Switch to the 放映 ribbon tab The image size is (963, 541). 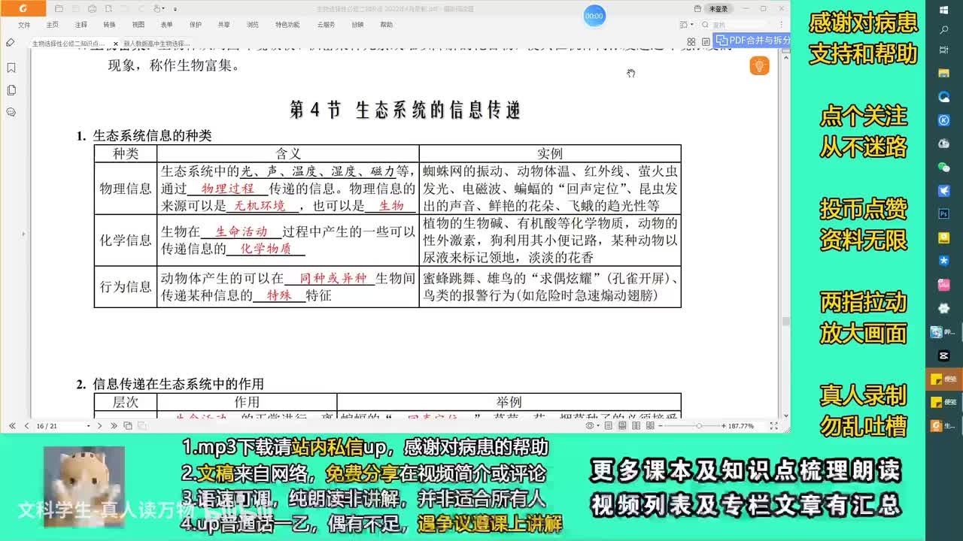pos(357,25)
